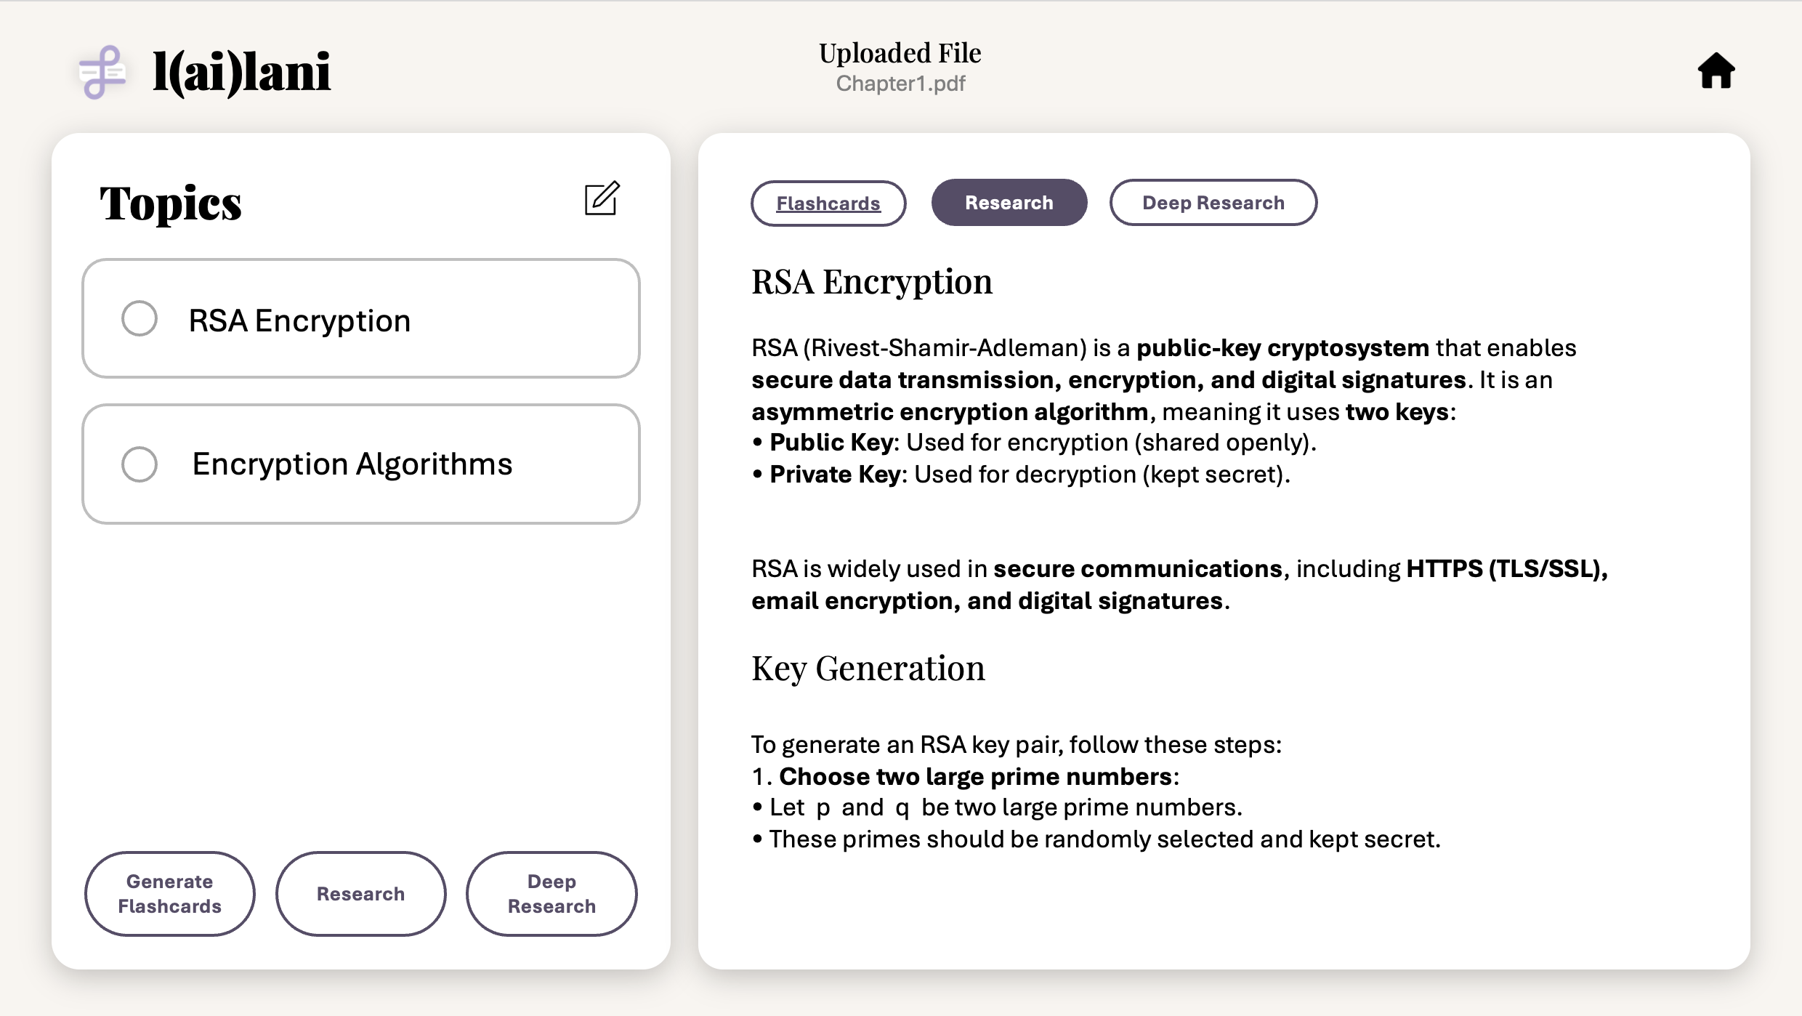Open the Research tab in content panel
Screen dimensions: 1802x1016
[1009, 203]
